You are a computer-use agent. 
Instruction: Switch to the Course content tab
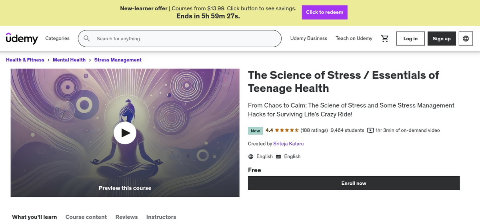pyautogui.click(x=86, y=217)
